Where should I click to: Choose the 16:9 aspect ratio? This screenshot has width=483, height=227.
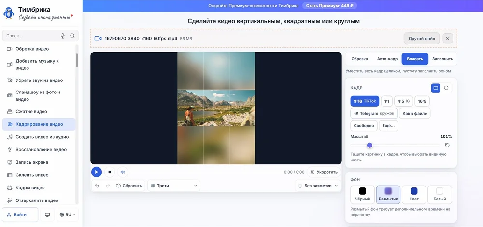click(x=422, y=101)
